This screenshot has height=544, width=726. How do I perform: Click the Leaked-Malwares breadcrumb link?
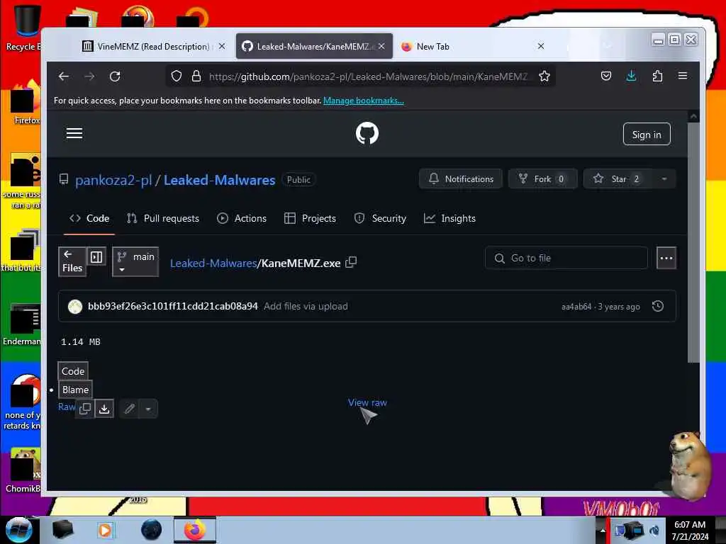tap(213, 263)
